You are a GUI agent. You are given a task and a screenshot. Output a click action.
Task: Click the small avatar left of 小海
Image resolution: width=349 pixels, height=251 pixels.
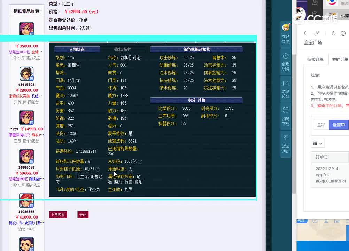click(x=332, y=16)
